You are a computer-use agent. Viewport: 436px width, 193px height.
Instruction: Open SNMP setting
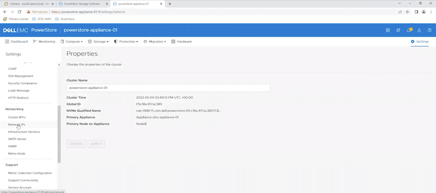click(13, 146)
